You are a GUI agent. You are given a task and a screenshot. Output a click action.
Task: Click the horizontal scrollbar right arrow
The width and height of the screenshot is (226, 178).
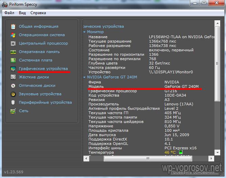pyautogui.click(x=211, y=158)
